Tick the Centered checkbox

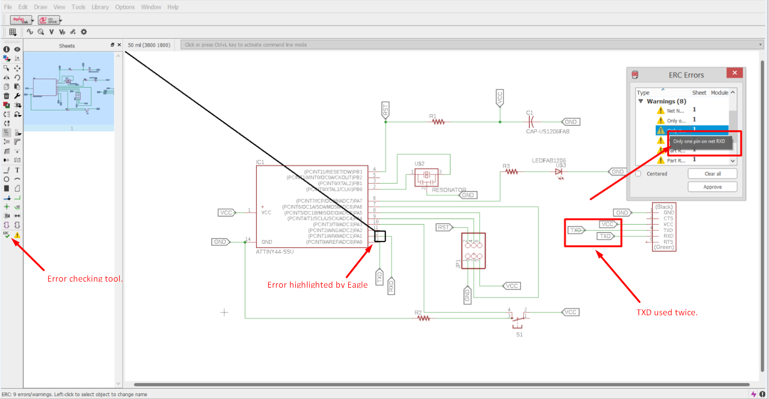[x=638, y=174]
